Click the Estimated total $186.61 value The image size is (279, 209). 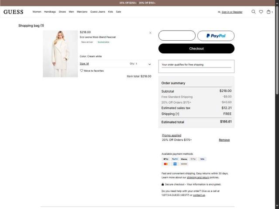226,122
